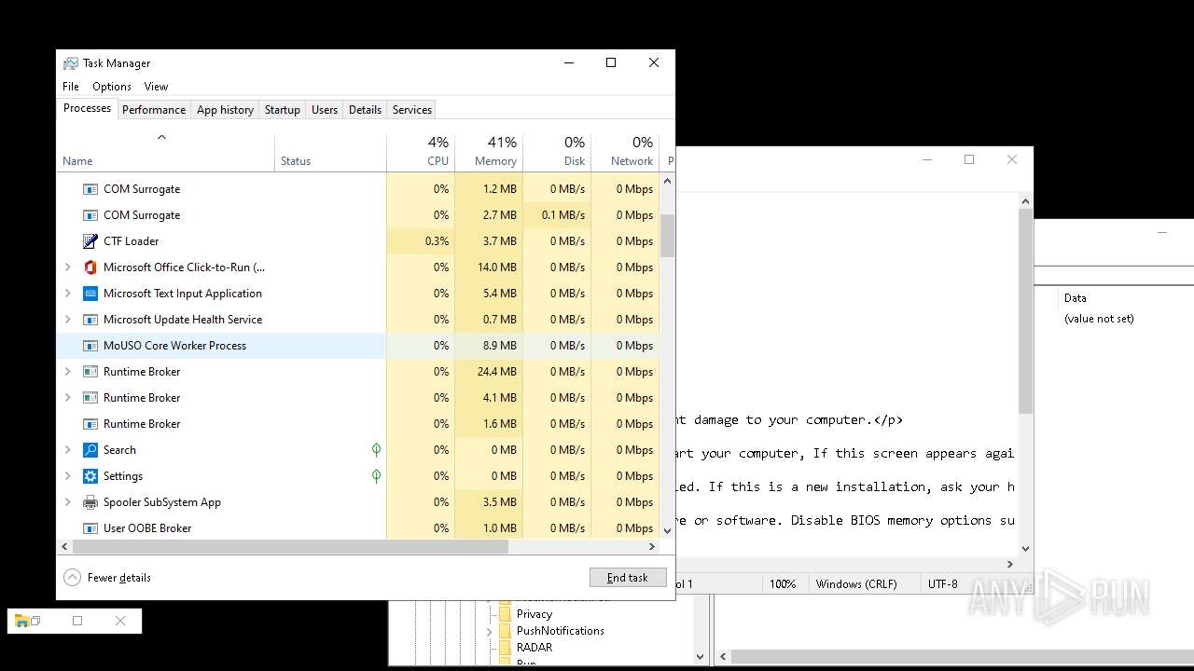The width and height of the screenshot is (1194, 671).
Task: Open the View menu in Task Manager
Action: pos(156,87)
